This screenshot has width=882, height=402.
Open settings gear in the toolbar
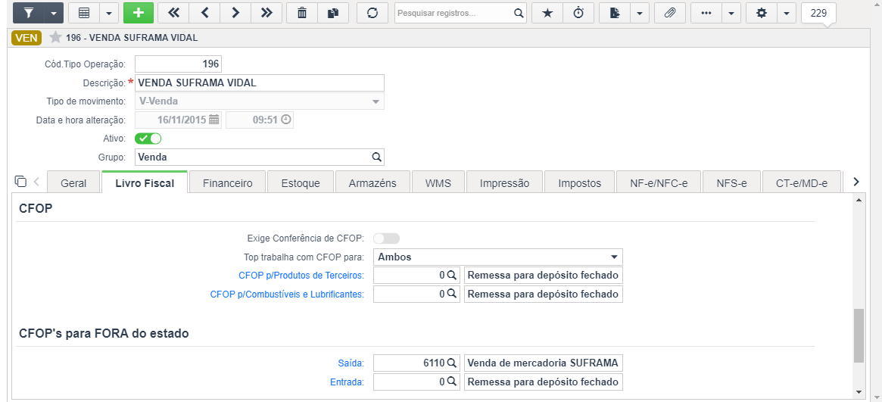pyautogui.click(x=762, y=13)
